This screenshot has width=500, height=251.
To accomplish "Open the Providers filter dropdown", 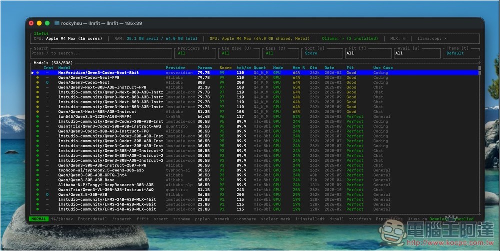I will 195,53.
